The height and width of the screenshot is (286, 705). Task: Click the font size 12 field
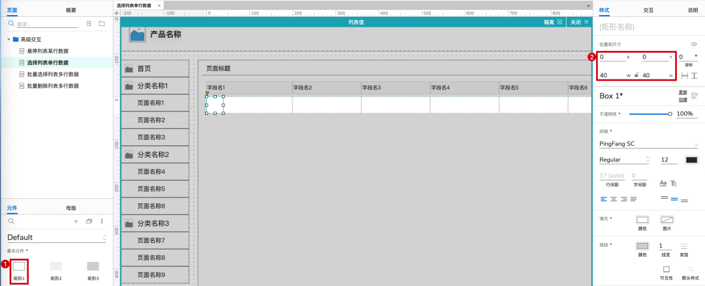(669, 160)
